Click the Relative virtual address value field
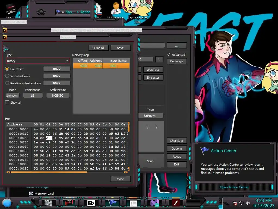 click(x=57, y=83)
